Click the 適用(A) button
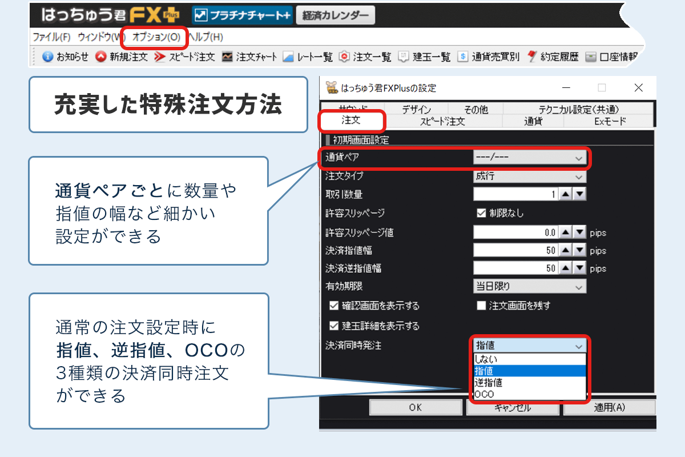 tap(609, 407)
